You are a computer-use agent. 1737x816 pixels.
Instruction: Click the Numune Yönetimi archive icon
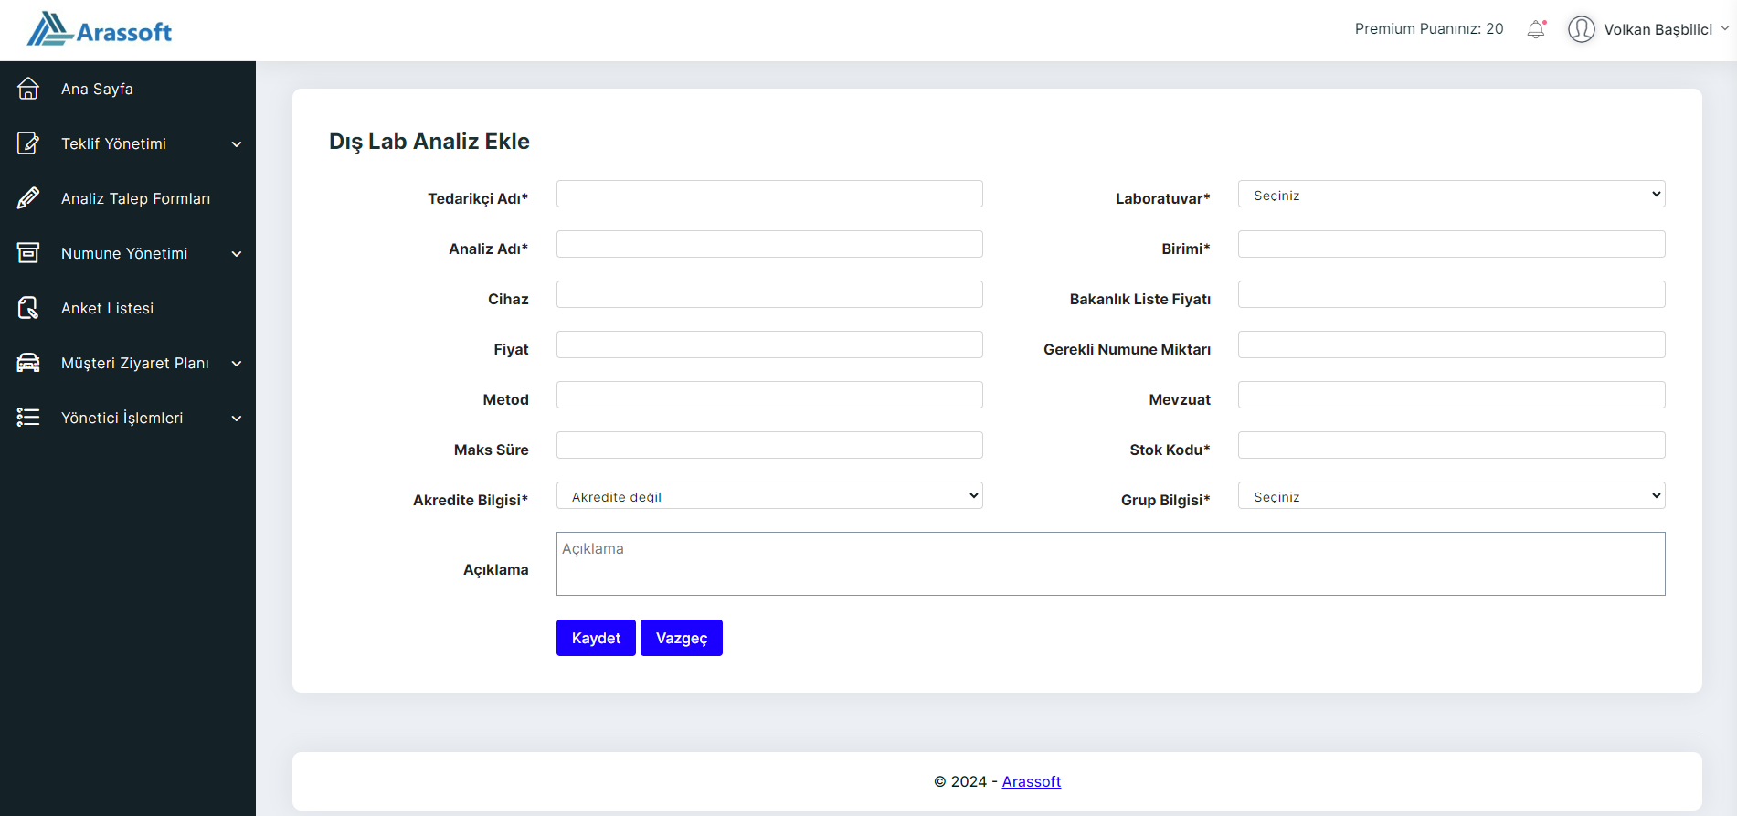(x=28, y=253)
